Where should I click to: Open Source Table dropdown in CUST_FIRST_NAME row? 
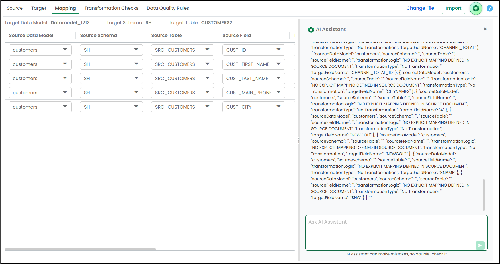point(183,64)
